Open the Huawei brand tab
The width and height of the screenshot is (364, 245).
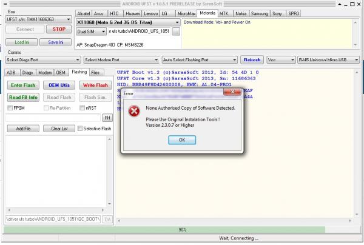tap(132, 14)
